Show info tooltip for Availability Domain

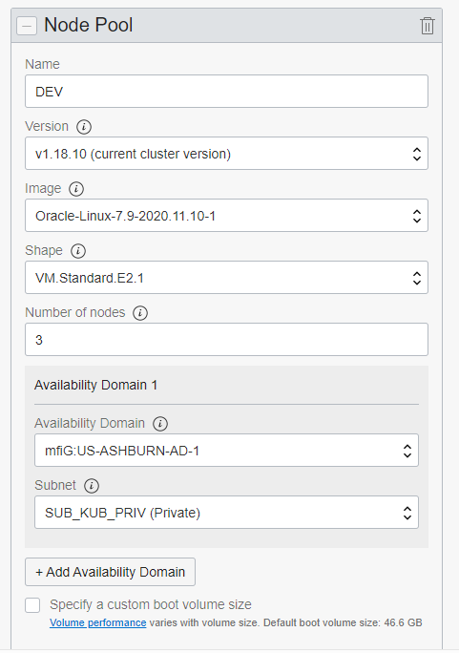pyautogui.click(x=160, y=424)
